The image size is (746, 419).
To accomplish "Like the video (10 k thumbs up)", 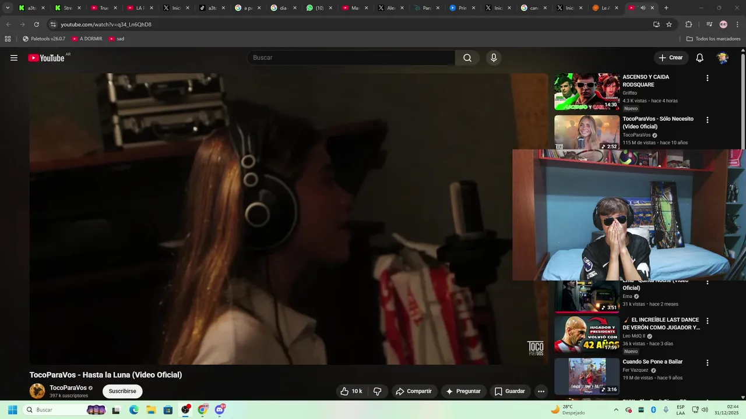I will (x=351, y=391).
